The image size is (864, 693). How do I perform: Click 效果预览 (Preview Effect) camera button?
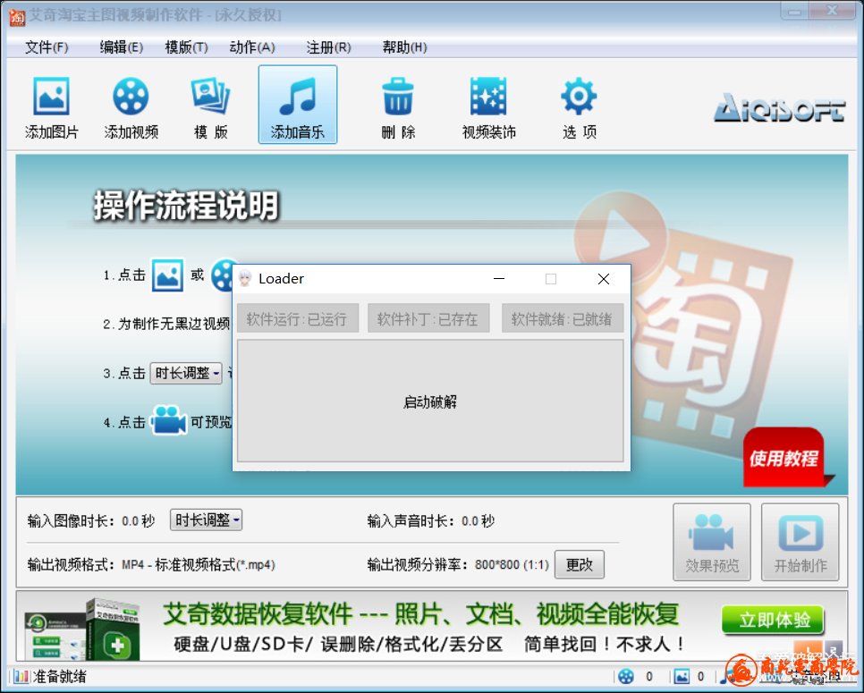712,542
